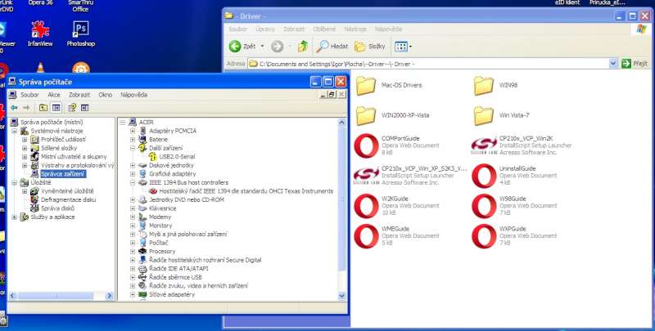Expand the Adaptéry PCMCIA device node
Viewport: 655px width, 331px height.
point(133,131)
